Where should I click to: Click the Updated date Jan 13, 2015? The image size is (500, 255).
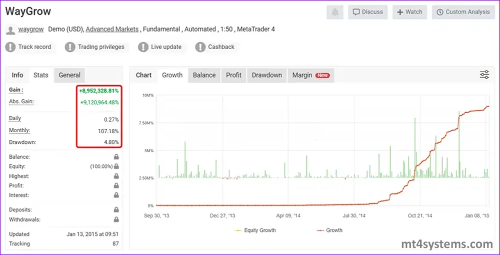coord(92,234)
